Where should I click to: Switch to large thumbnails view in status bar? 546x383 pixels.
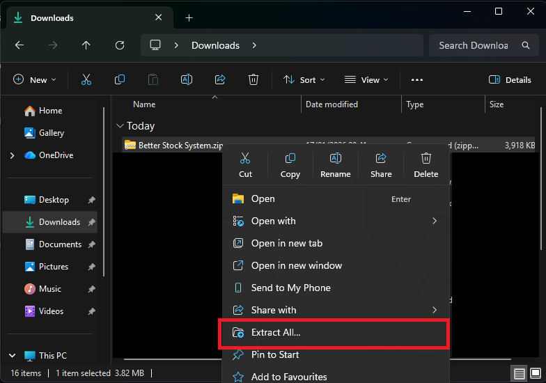(535, 373)
